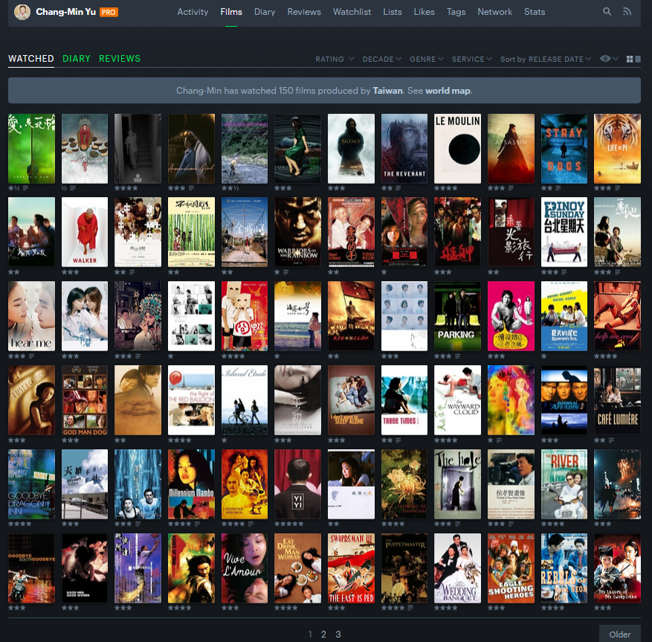This screenshot has height=642, width=652.
Task: Expand the DECADE filter dropdown
Action: [381, 59]
